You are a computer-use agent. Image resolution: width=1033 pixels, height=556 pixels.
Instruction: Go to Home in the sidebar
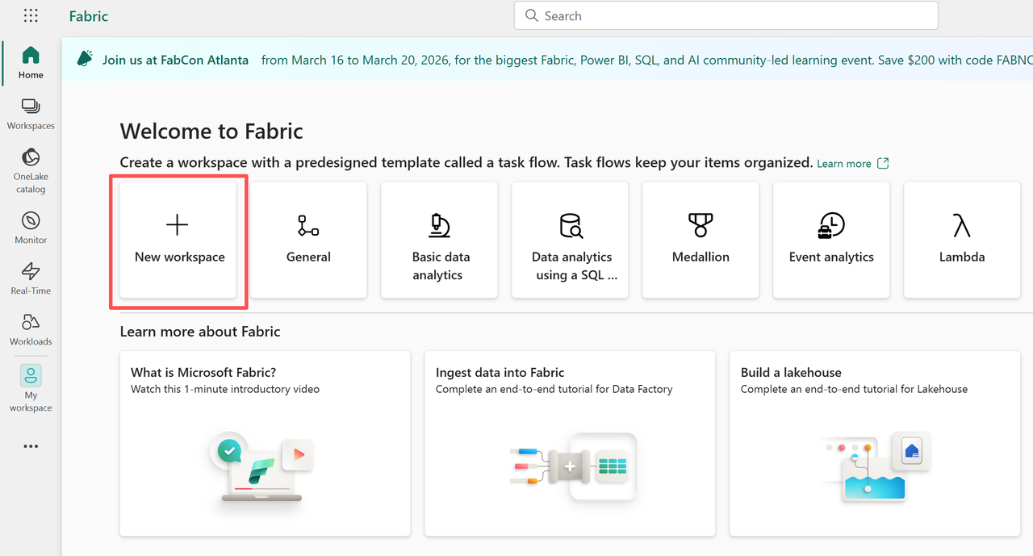click(31, 63)
